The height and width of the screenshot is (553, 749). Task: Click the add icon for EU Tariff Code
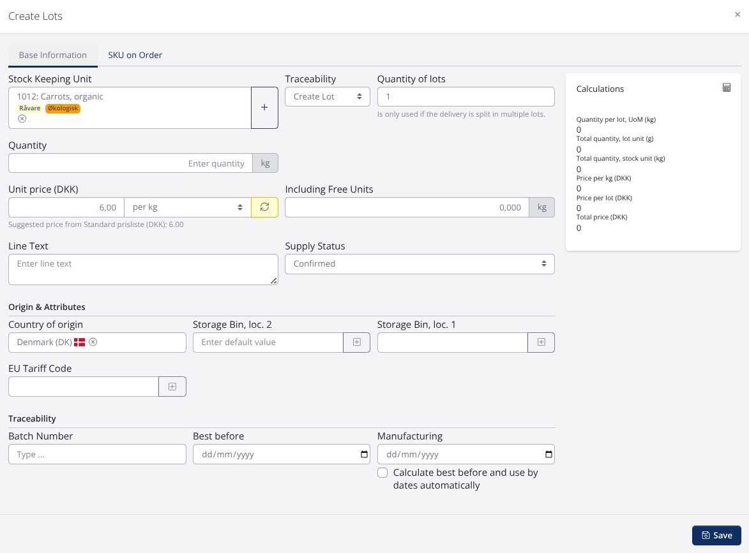(x=172, y=387)
